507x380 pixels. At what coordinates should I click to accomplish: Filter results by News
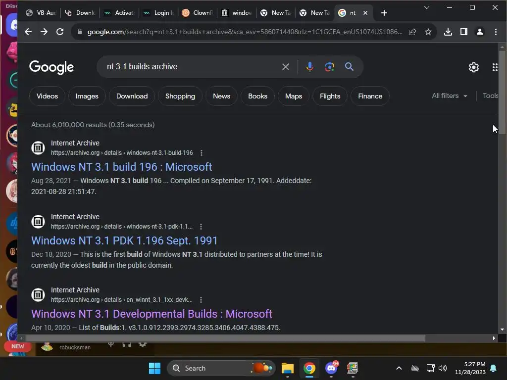pos(221,96)
